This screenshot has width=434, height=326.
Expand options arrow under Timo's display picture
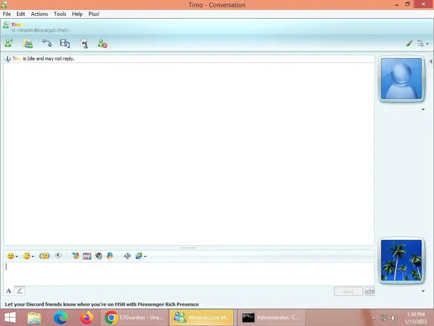[423, 110]
